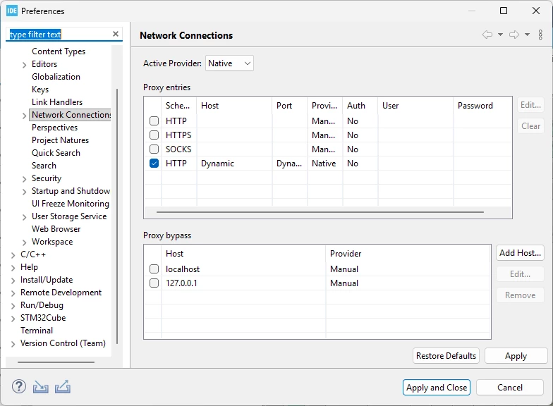Screen dimensions: 553x406
Task: Select Terminal preference page
Action: (37, 331)
